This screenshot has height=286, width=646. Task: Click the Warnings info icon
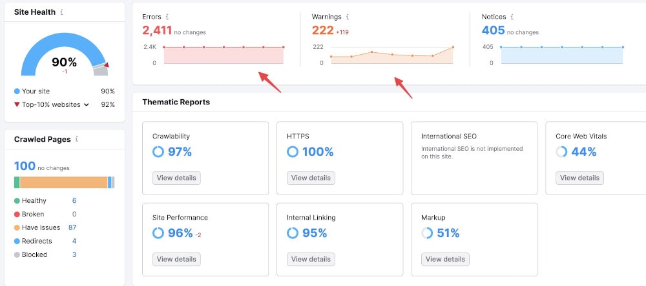coord(348,17)
